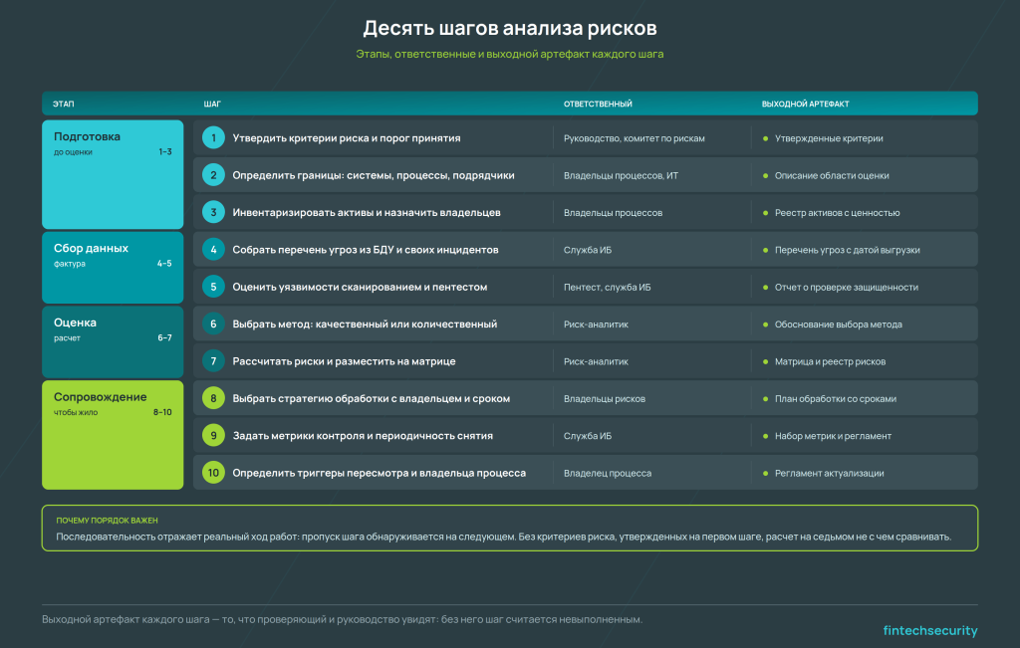
Task: Click artifact Описание области оценки
Action: coord(832,175)
